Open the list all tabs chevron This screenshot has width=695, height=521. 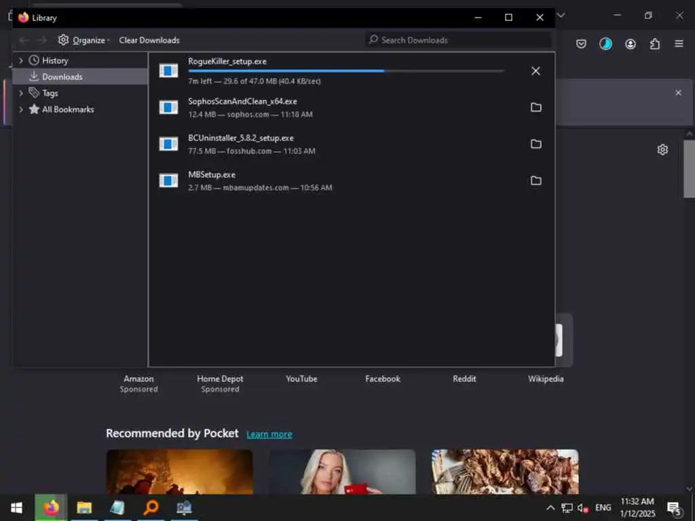pos(561,15)
